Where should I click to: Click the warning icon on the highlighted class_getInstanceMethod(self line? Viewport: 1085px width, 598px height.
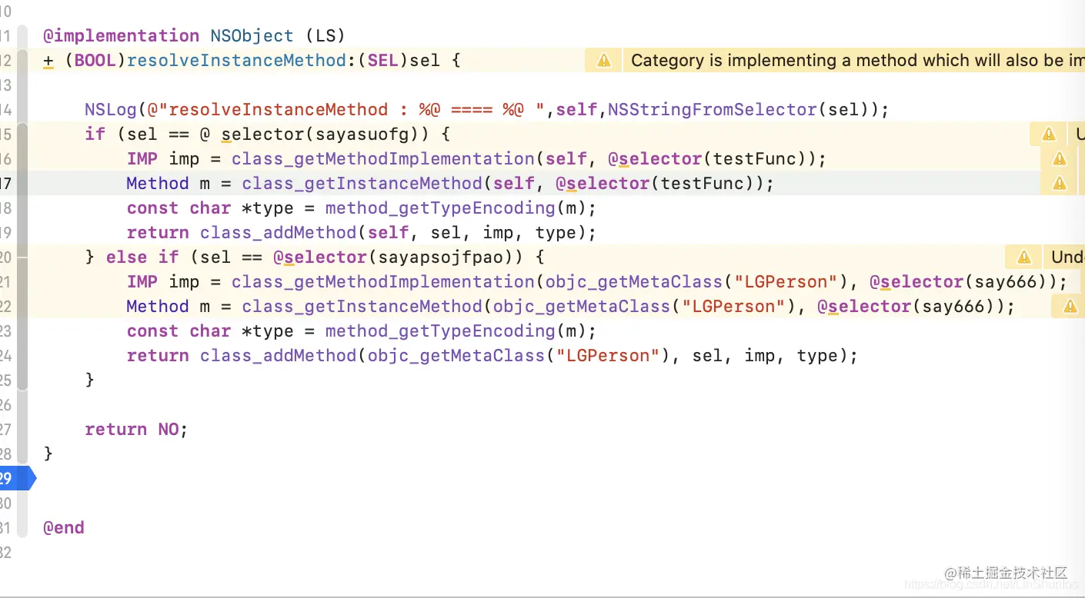tap(1060, 184)
